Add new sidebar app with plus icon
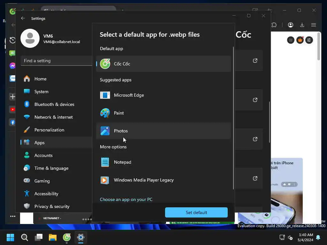327x245 pixels. click(x=12, y=97)
